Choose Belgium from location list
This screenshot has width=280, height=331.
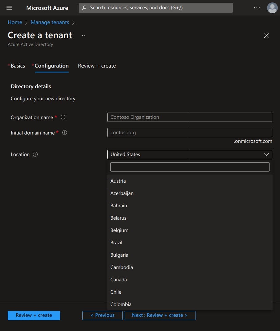click(190, 230)
